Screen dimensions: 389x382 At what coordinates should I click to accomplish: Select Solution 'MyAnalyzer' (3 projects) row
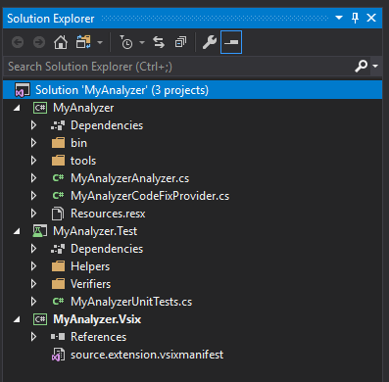(x=192, y=90)
